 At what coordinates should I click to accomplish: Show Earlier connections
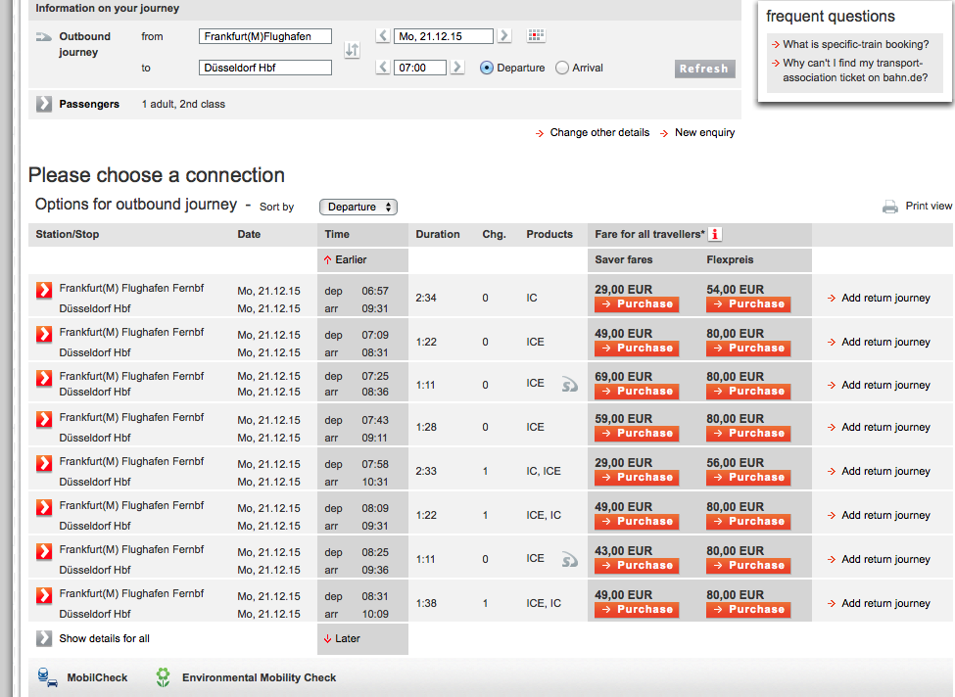click(346, 260)
